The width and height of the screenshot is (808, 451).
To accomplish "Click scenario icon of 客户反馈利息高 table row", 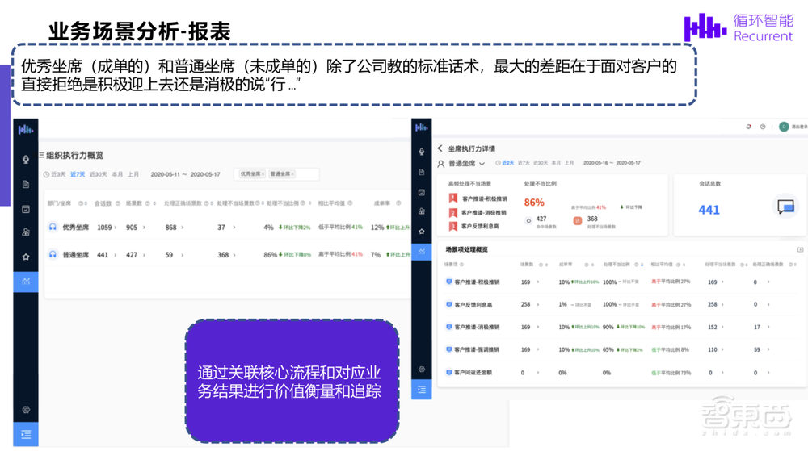I will tap(448, 304).
